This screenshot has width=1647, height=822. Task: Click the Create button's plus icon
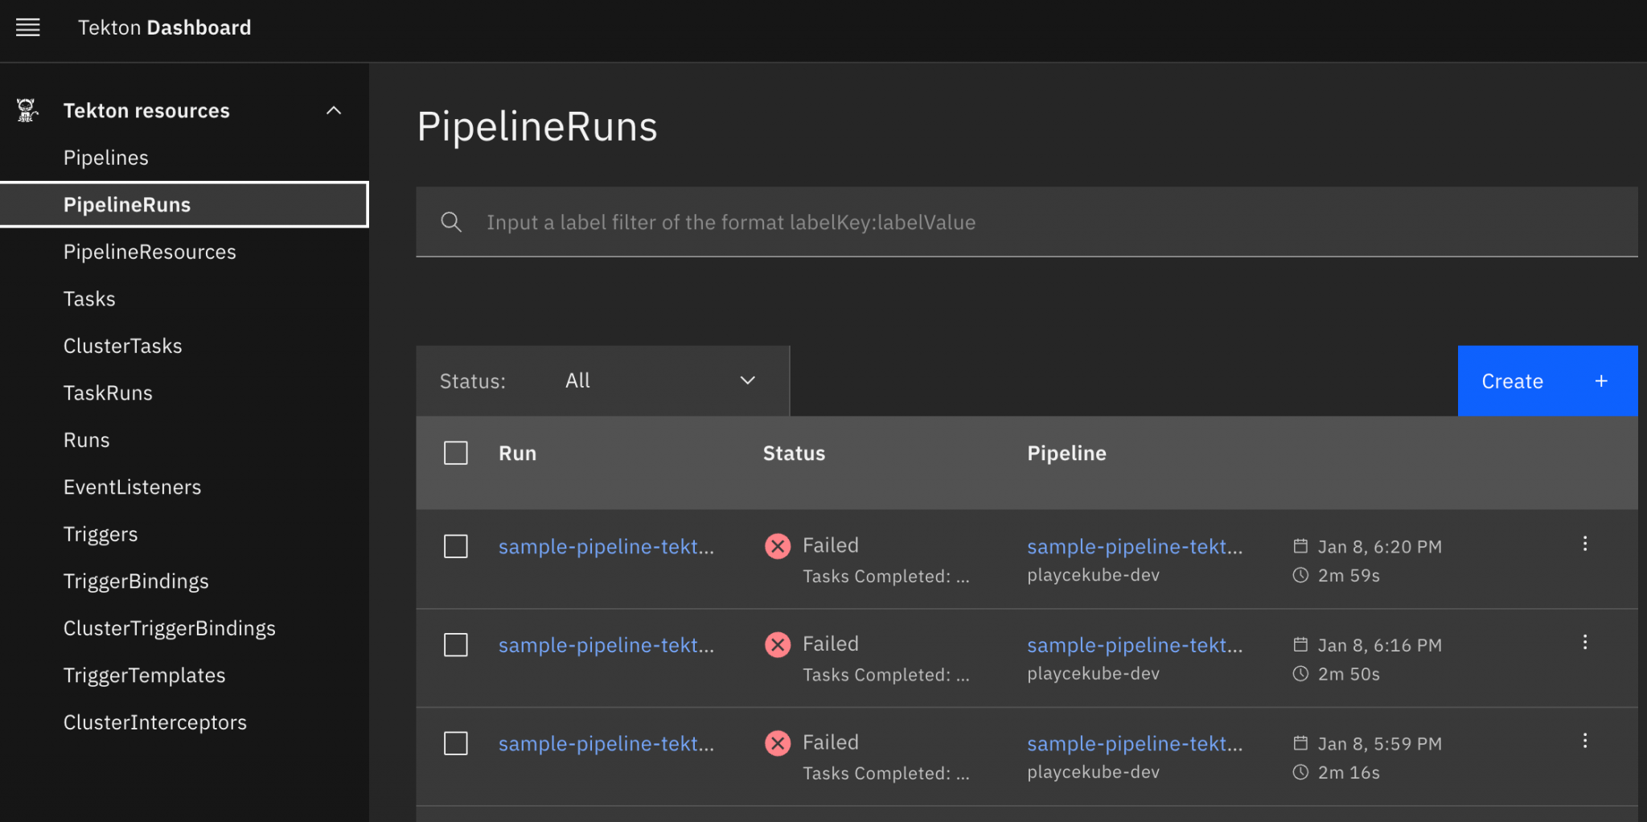coord(1600,381)
